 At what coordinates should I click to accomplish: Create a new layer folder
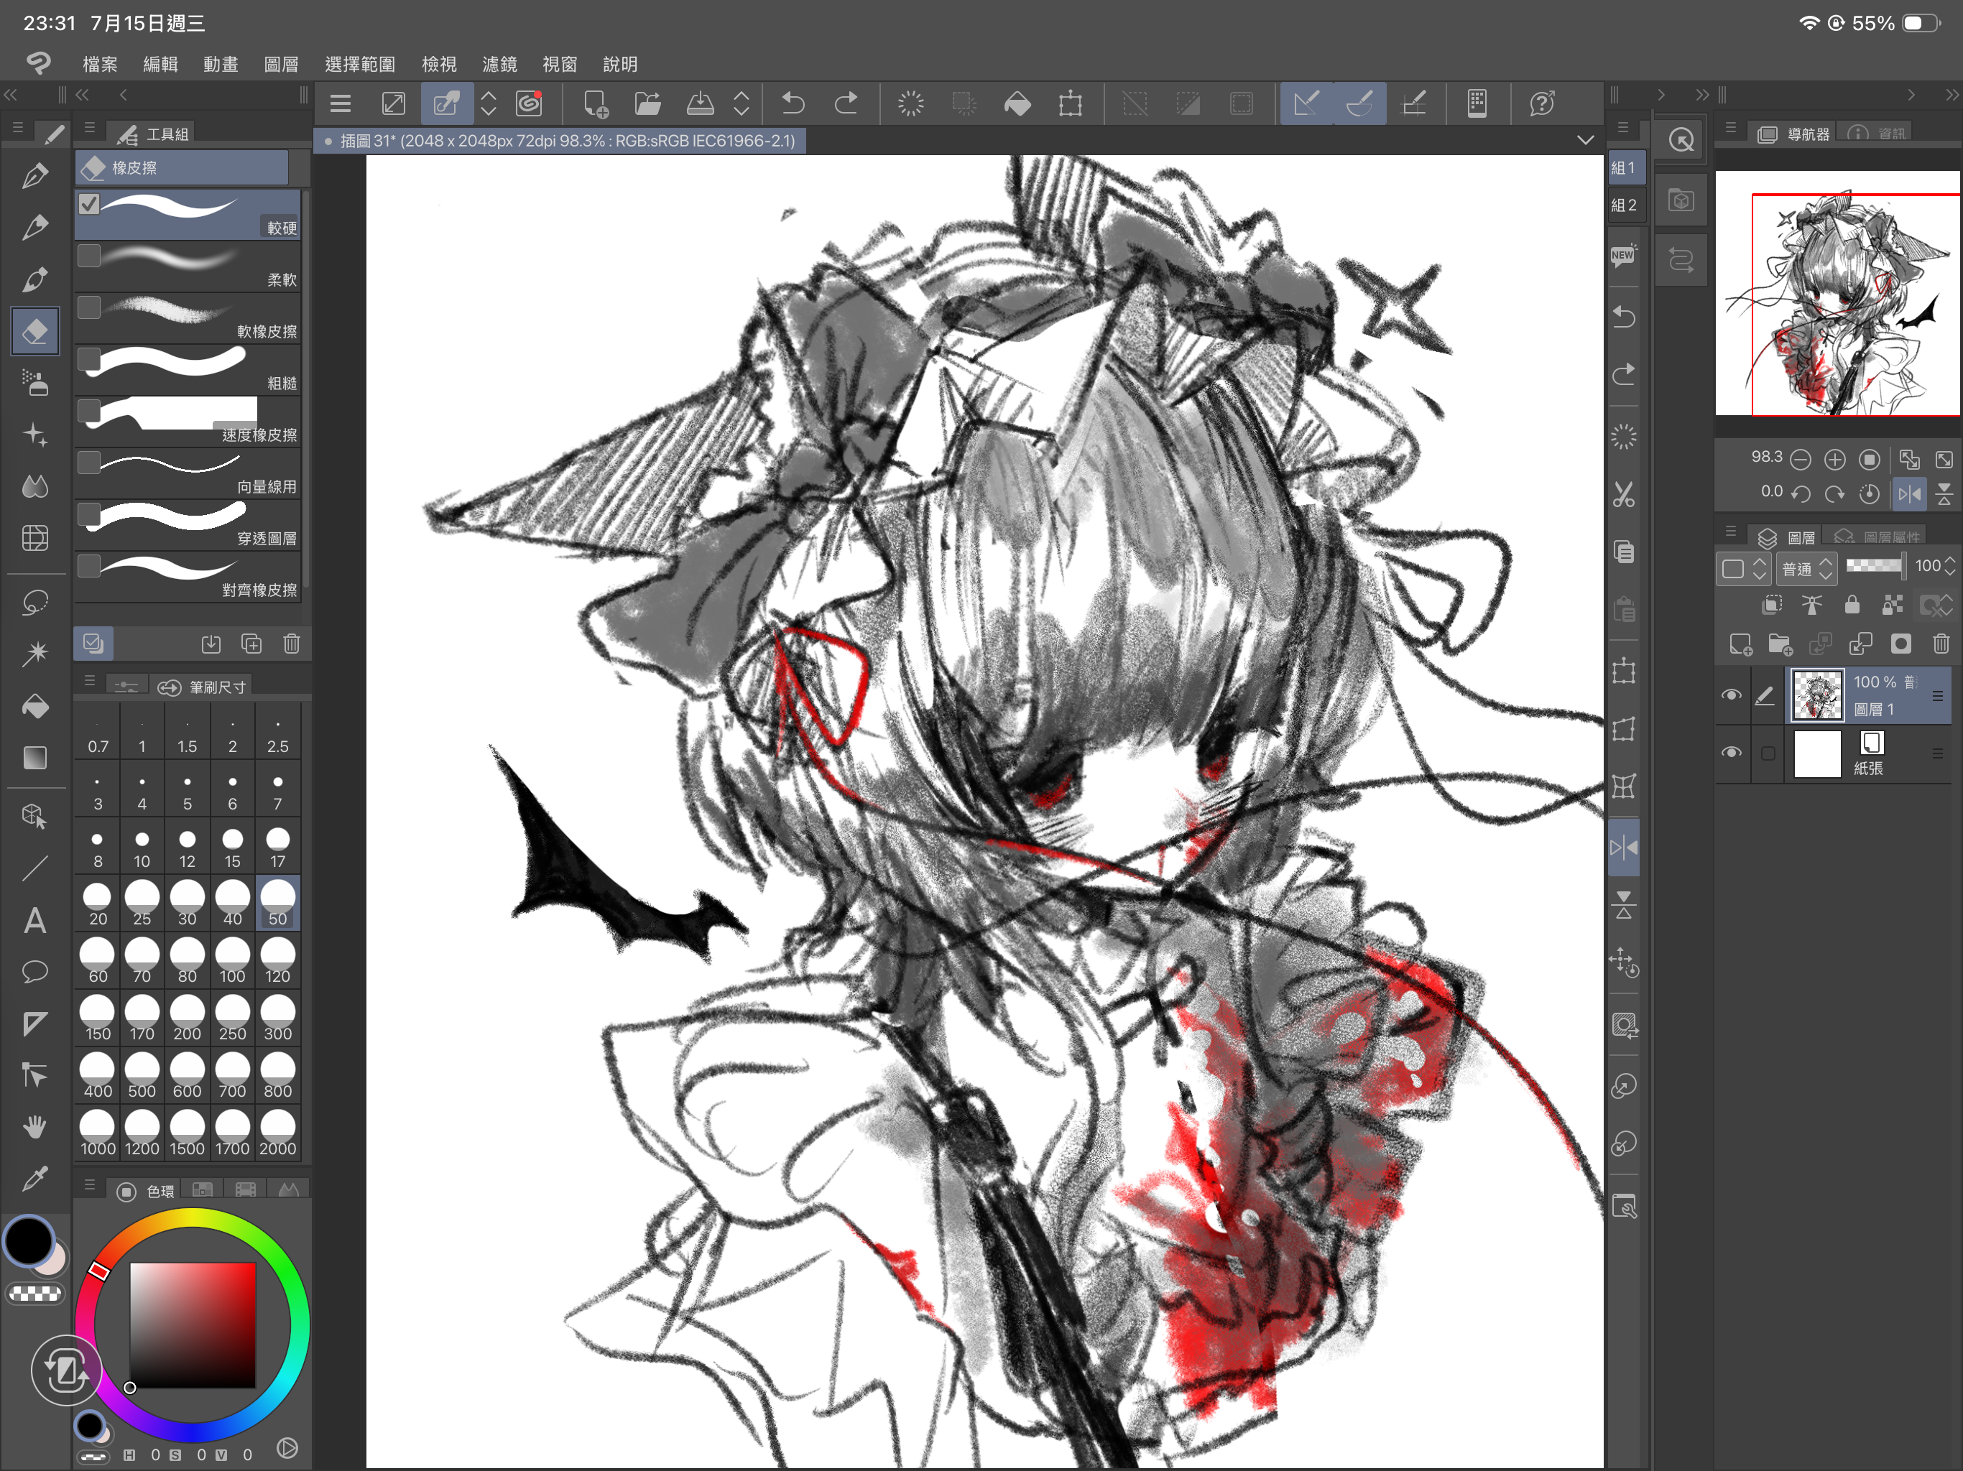(1780, 644)
